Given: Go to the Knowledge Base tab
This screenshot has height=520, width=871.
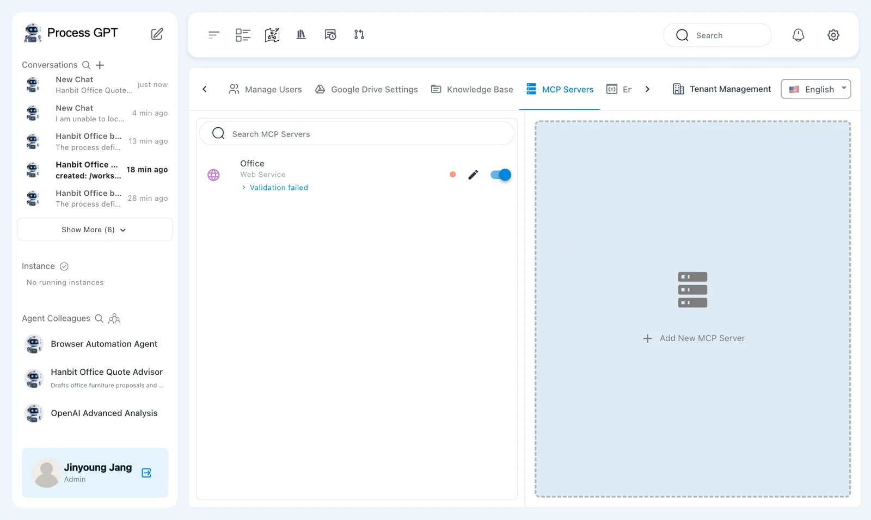Looking at the screenshot, I should pyautogui.click(x=472, y=89).
